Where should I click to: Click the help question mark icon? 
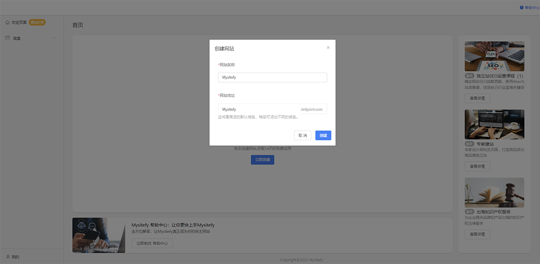click(521, 7)
